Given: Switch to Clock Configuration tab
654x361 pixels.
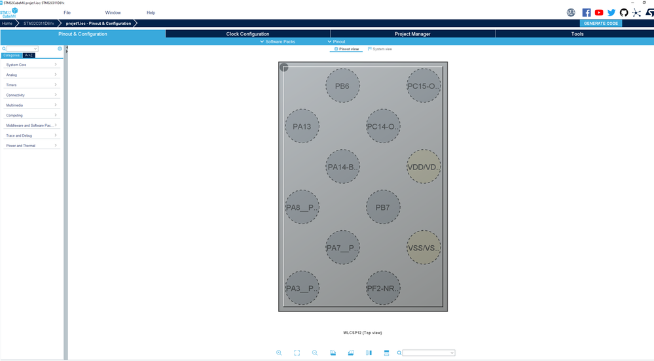Looking at the screenshot, I should (247, 34).
